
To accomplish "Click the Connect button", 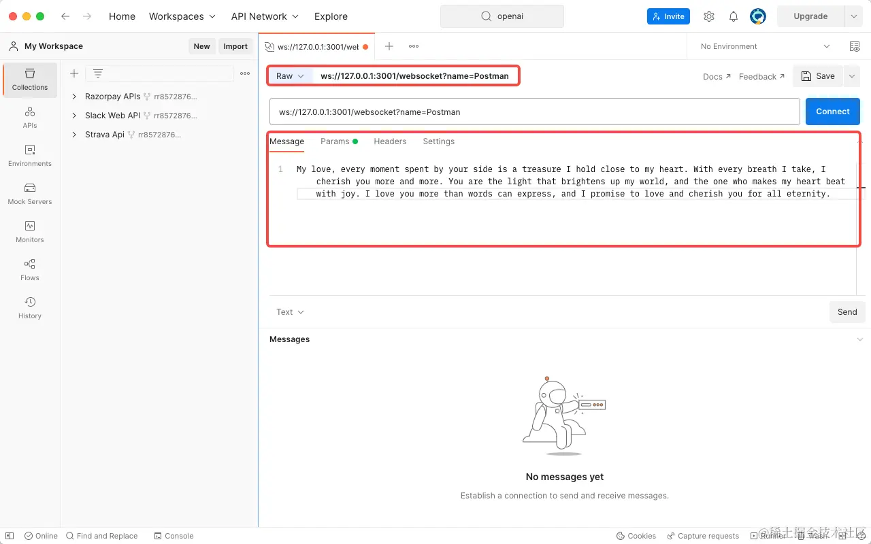I will point(832,111).
